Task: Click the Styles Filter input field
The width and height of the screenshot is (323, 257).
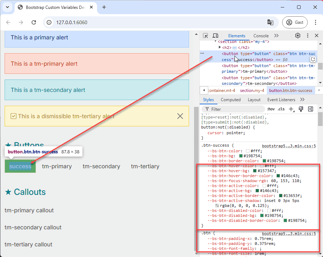Action: click(x=233, y=109)
